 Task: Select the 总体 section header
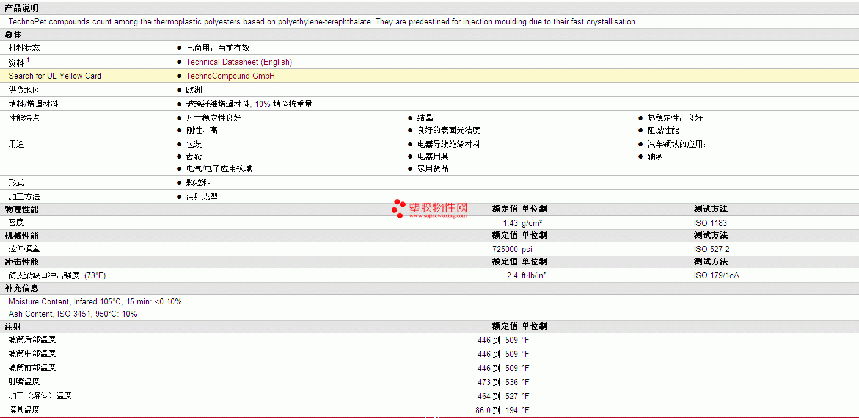pos(13,34)
